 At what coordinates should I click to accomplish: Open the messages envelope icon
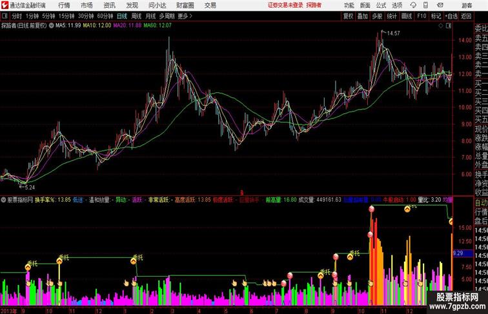tap(440, 5)
